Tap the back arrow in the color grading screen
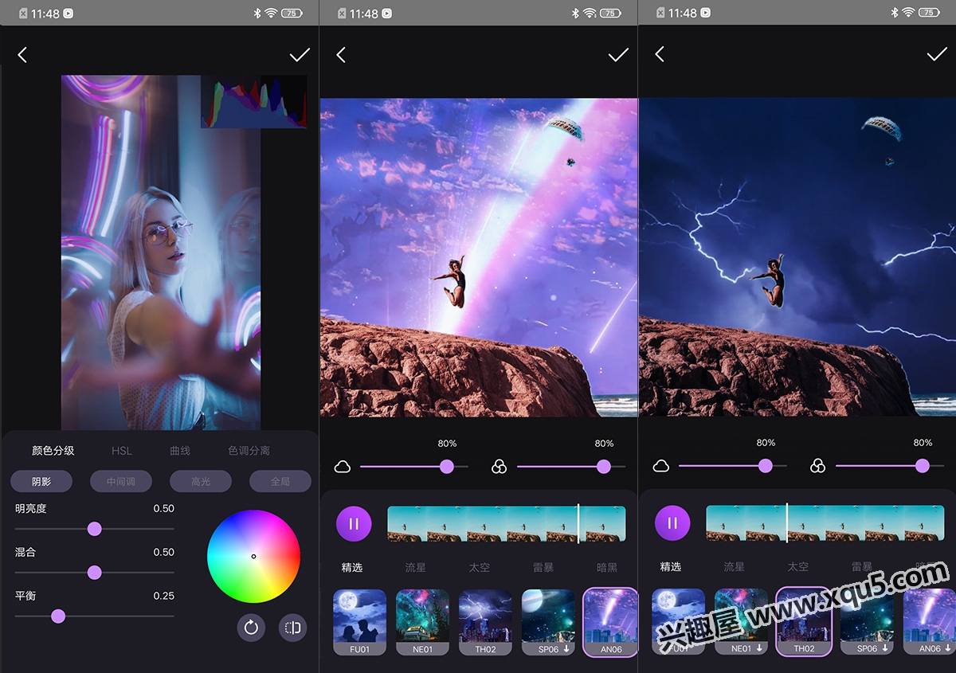Viewport: 956px width, 673px height. pos(22,55)
